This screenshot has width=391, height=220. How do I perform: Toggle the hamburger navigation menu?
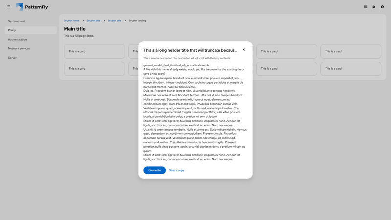coord(9,7)
